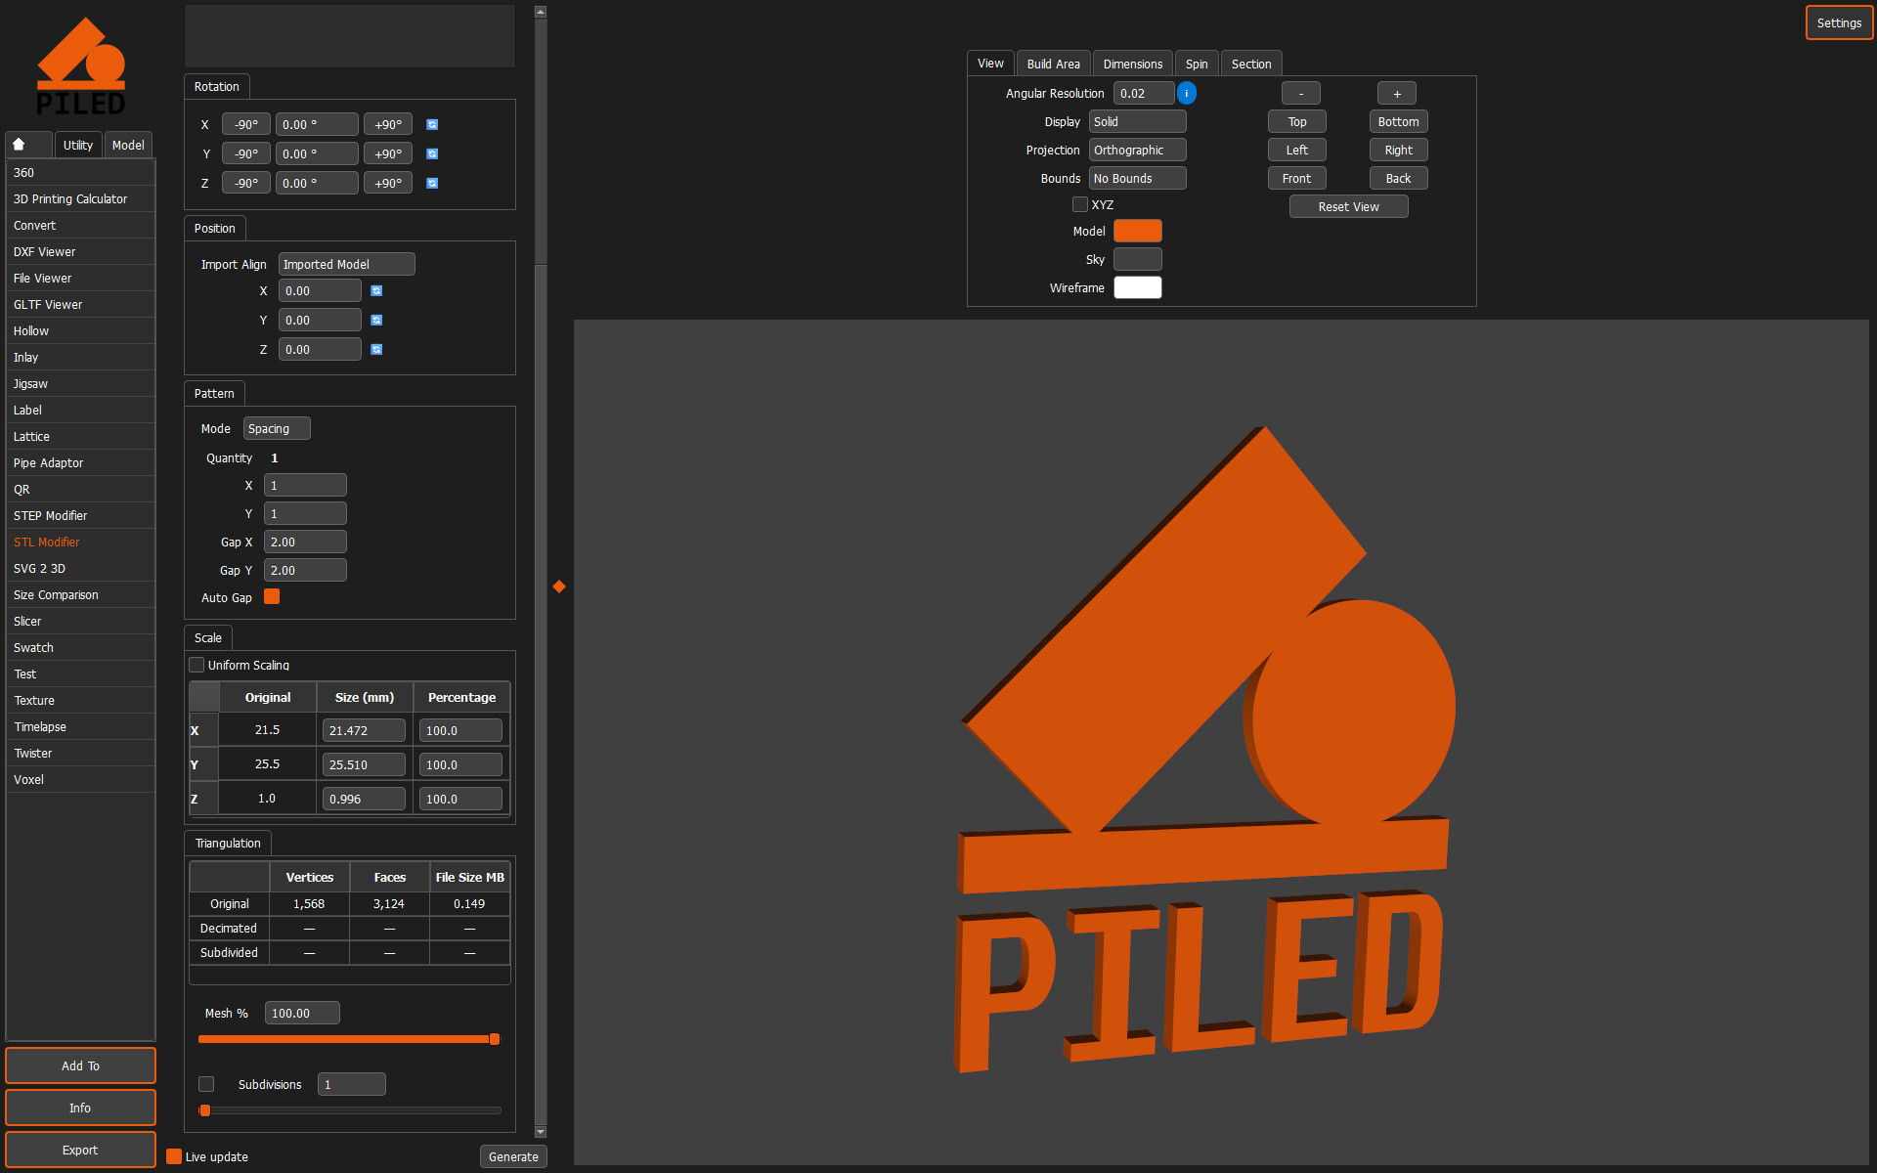Switch to the Utility tab
This screenshot has width=1877, height=1173.
click(x=78, y=145)
